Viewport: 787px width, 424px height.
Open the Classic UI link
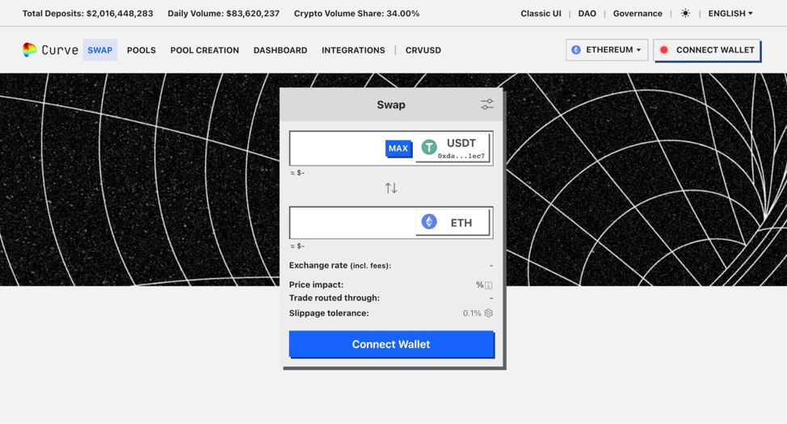(541, 14)
